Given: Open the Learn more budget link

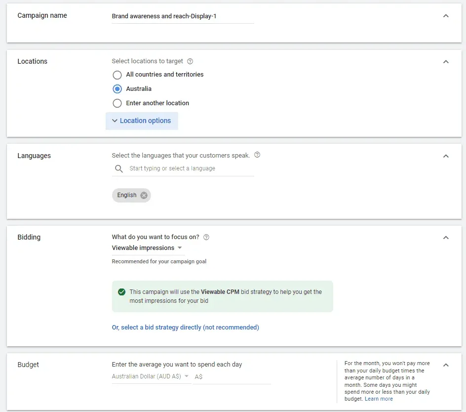Looking at the screenshot, I should point(379,399).
